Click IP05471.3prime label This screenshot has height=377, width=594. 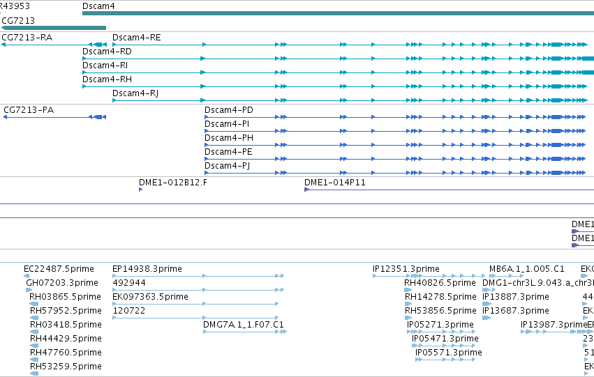(x=445, y=339)
